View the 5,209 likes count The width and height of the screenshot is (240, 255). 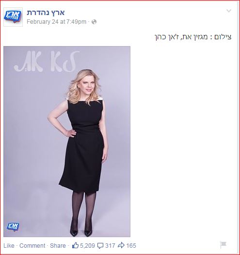(87, 246)
